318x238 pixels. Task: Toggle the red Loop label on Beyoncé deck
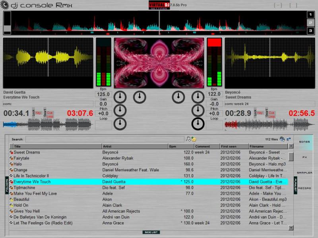[271, 116]
